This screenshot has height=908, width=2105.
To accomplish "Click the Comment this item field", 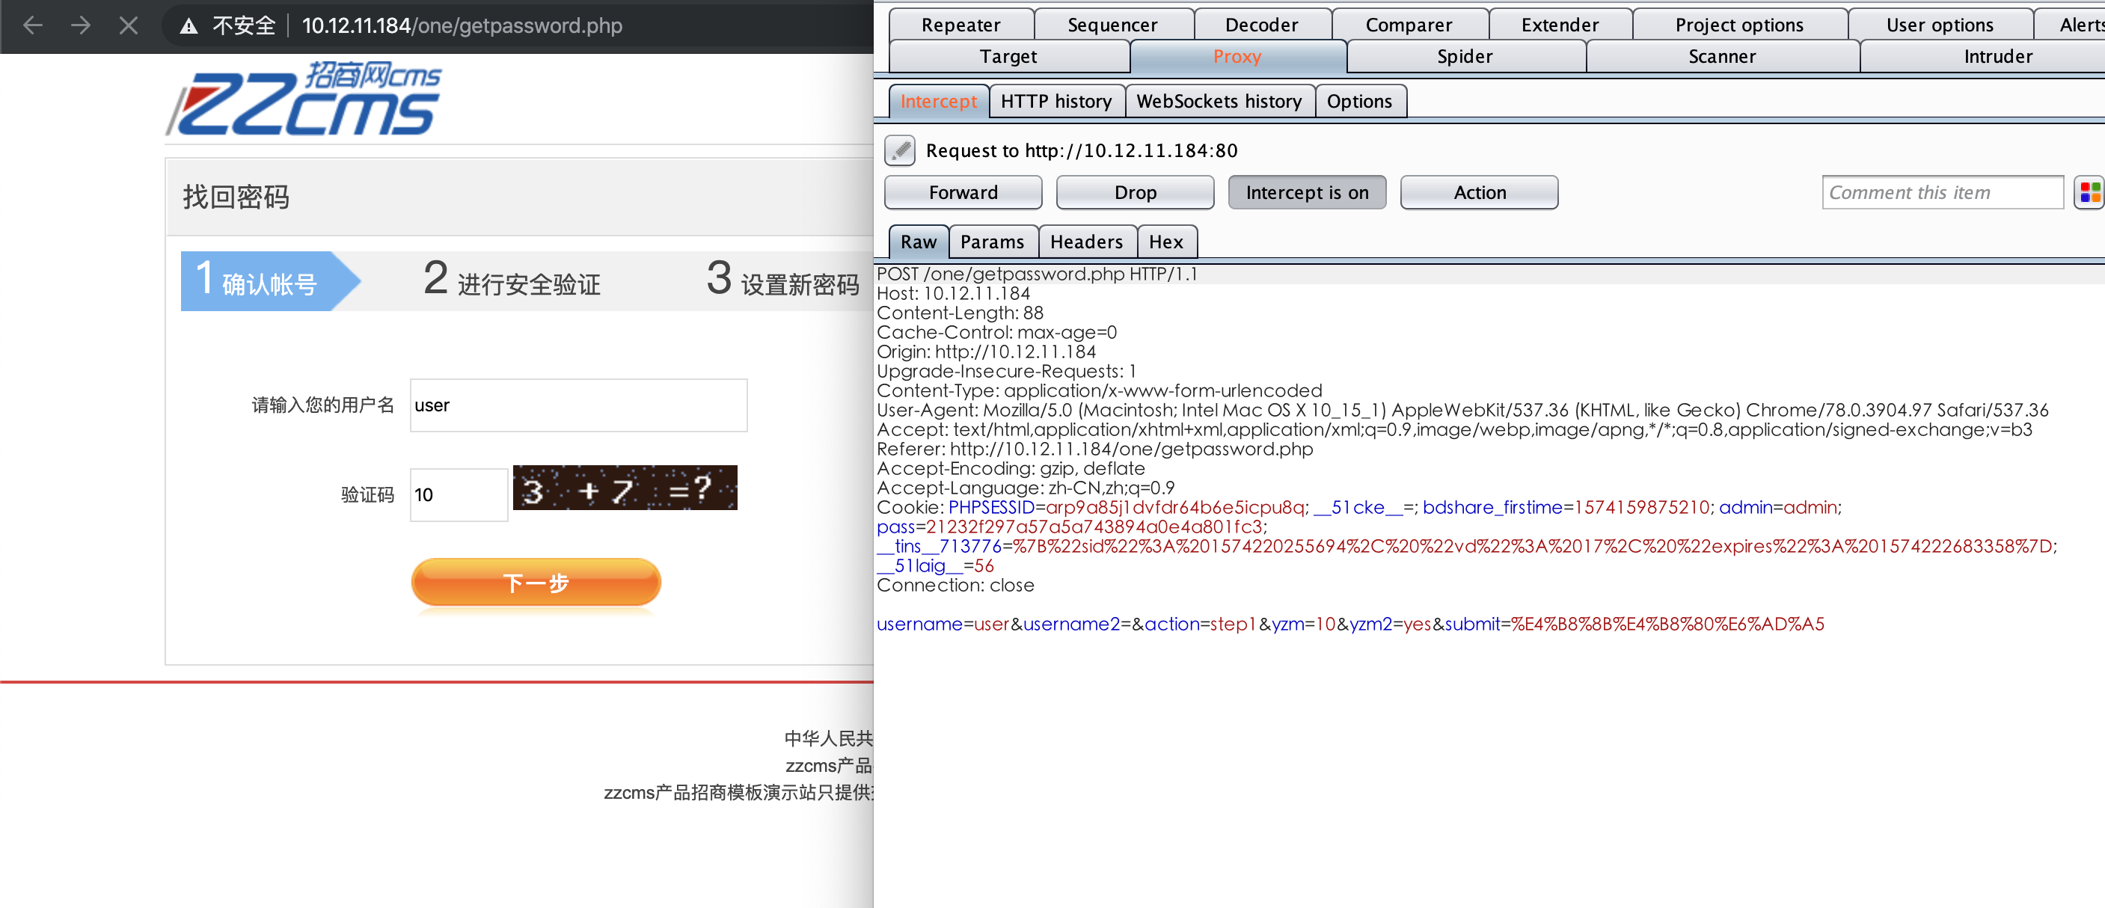I will (x=1942, y=193).
